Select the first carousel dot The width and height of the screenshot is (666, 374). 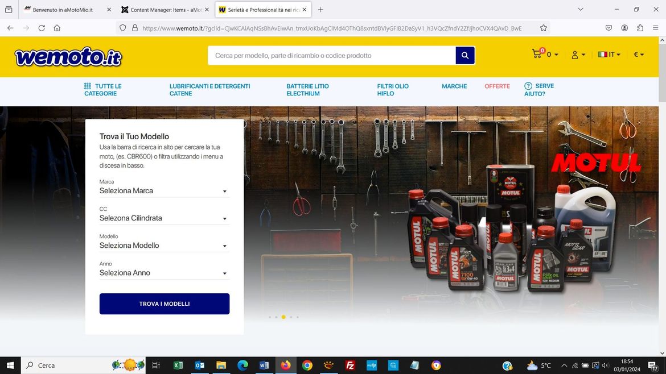pyautogui.click(x=270, y=317)
